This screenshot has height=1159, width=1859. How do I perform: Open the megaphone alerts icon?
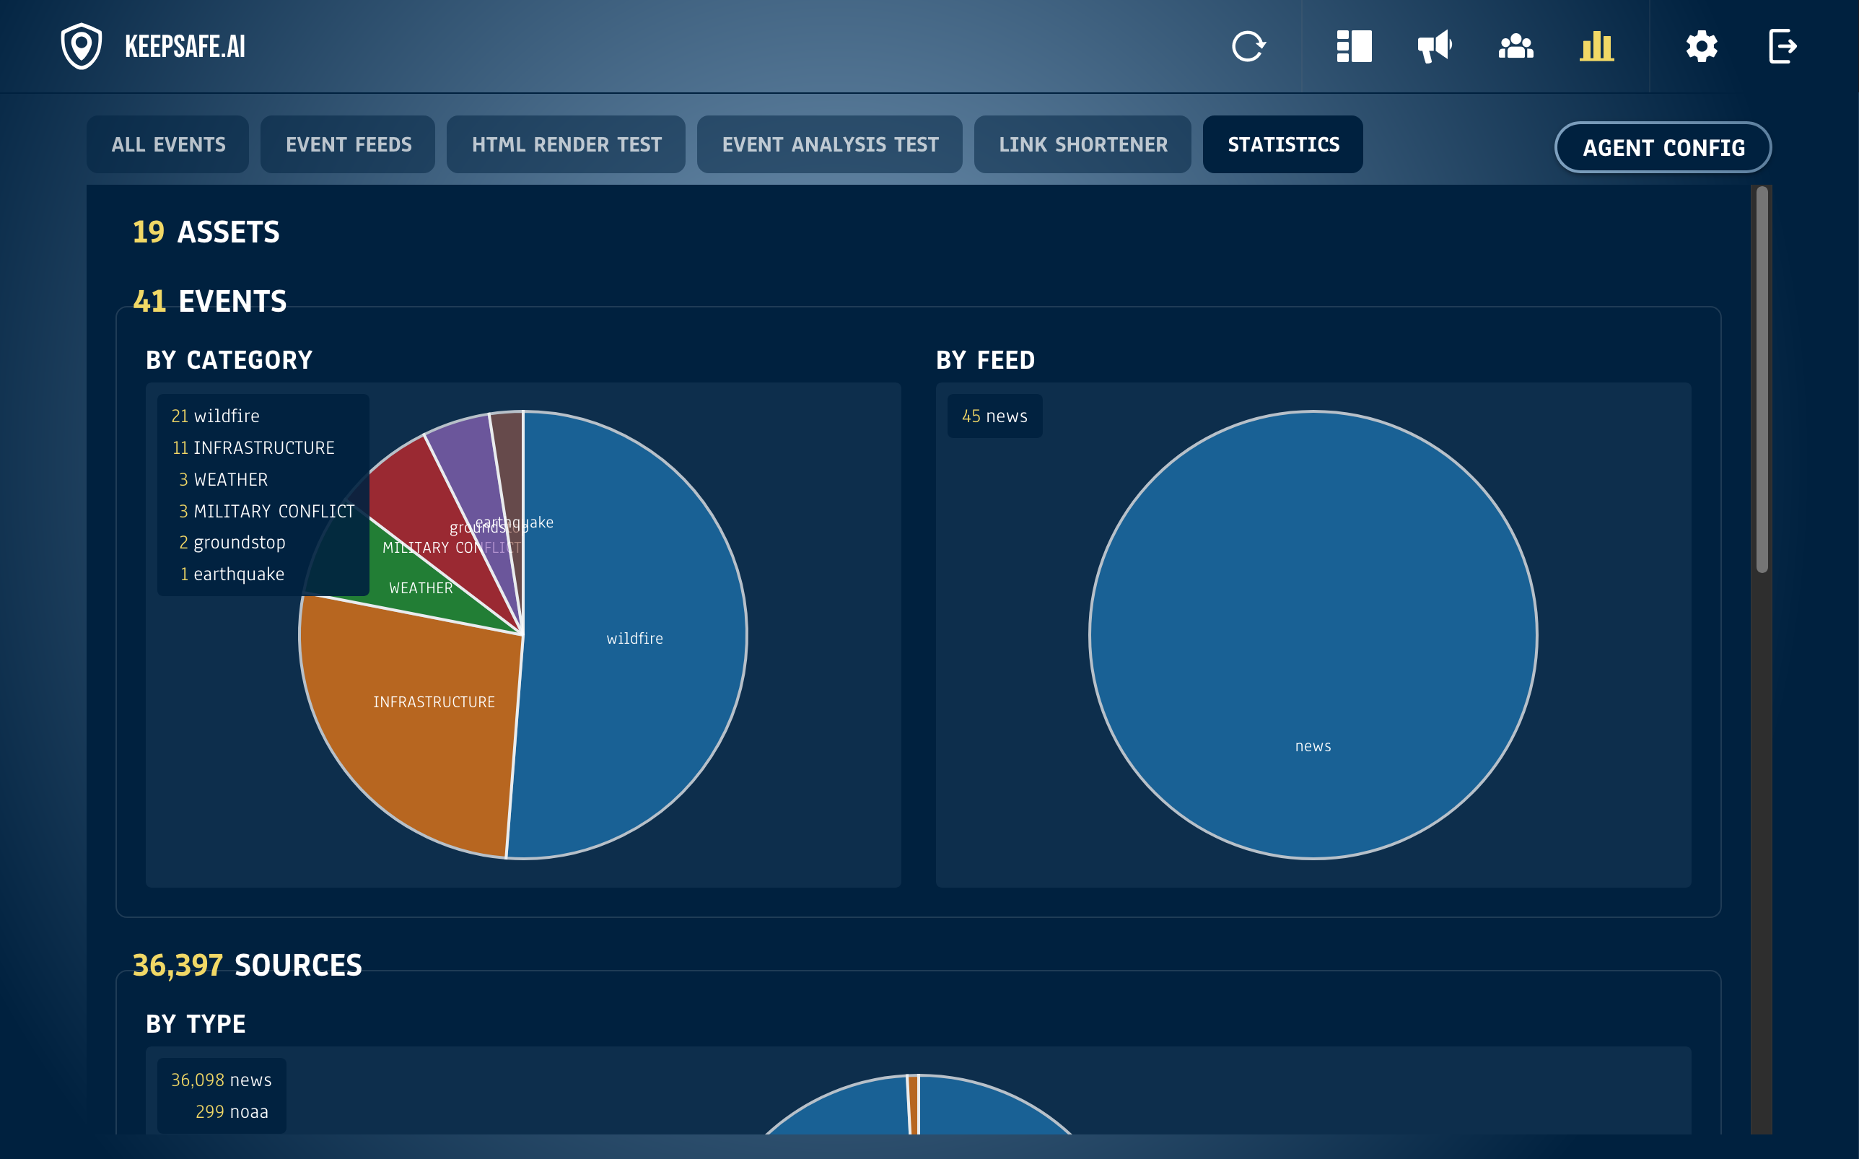1435,46
